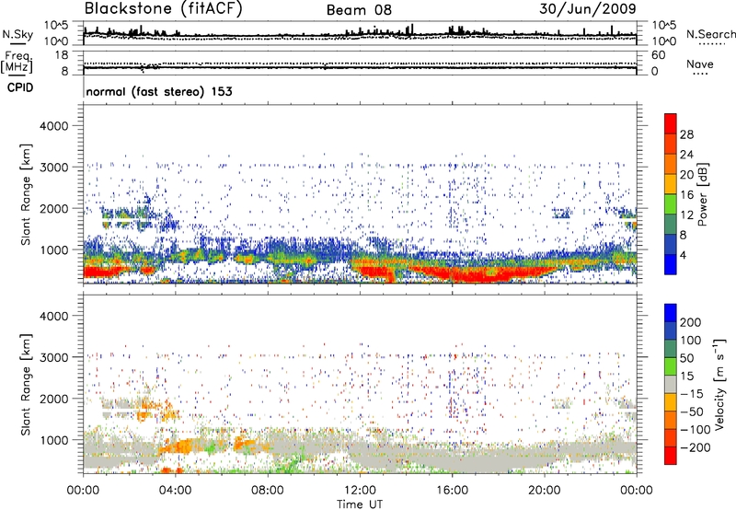Click the green 50 band of the velocity colorbar
Viewport: 736px width, 510px height.
(x=671, y=366)
